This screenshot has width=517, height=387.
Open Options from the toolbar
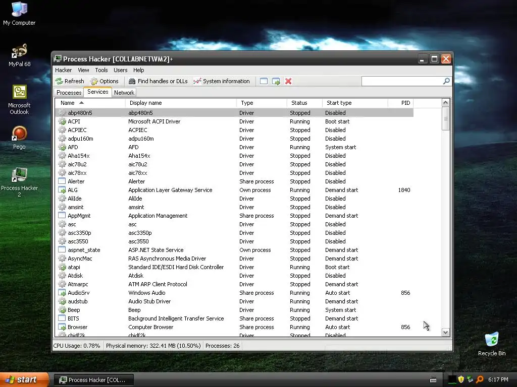104,81
